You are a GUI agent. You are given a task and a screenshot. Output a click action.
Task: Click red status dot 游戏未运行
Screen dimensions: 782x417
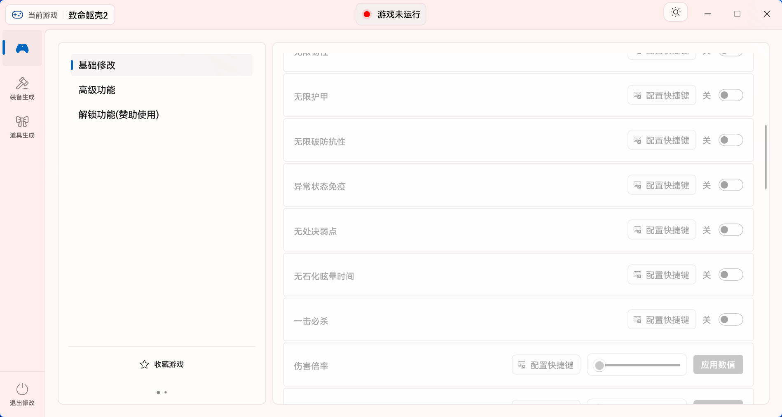(x=367, y=14)
